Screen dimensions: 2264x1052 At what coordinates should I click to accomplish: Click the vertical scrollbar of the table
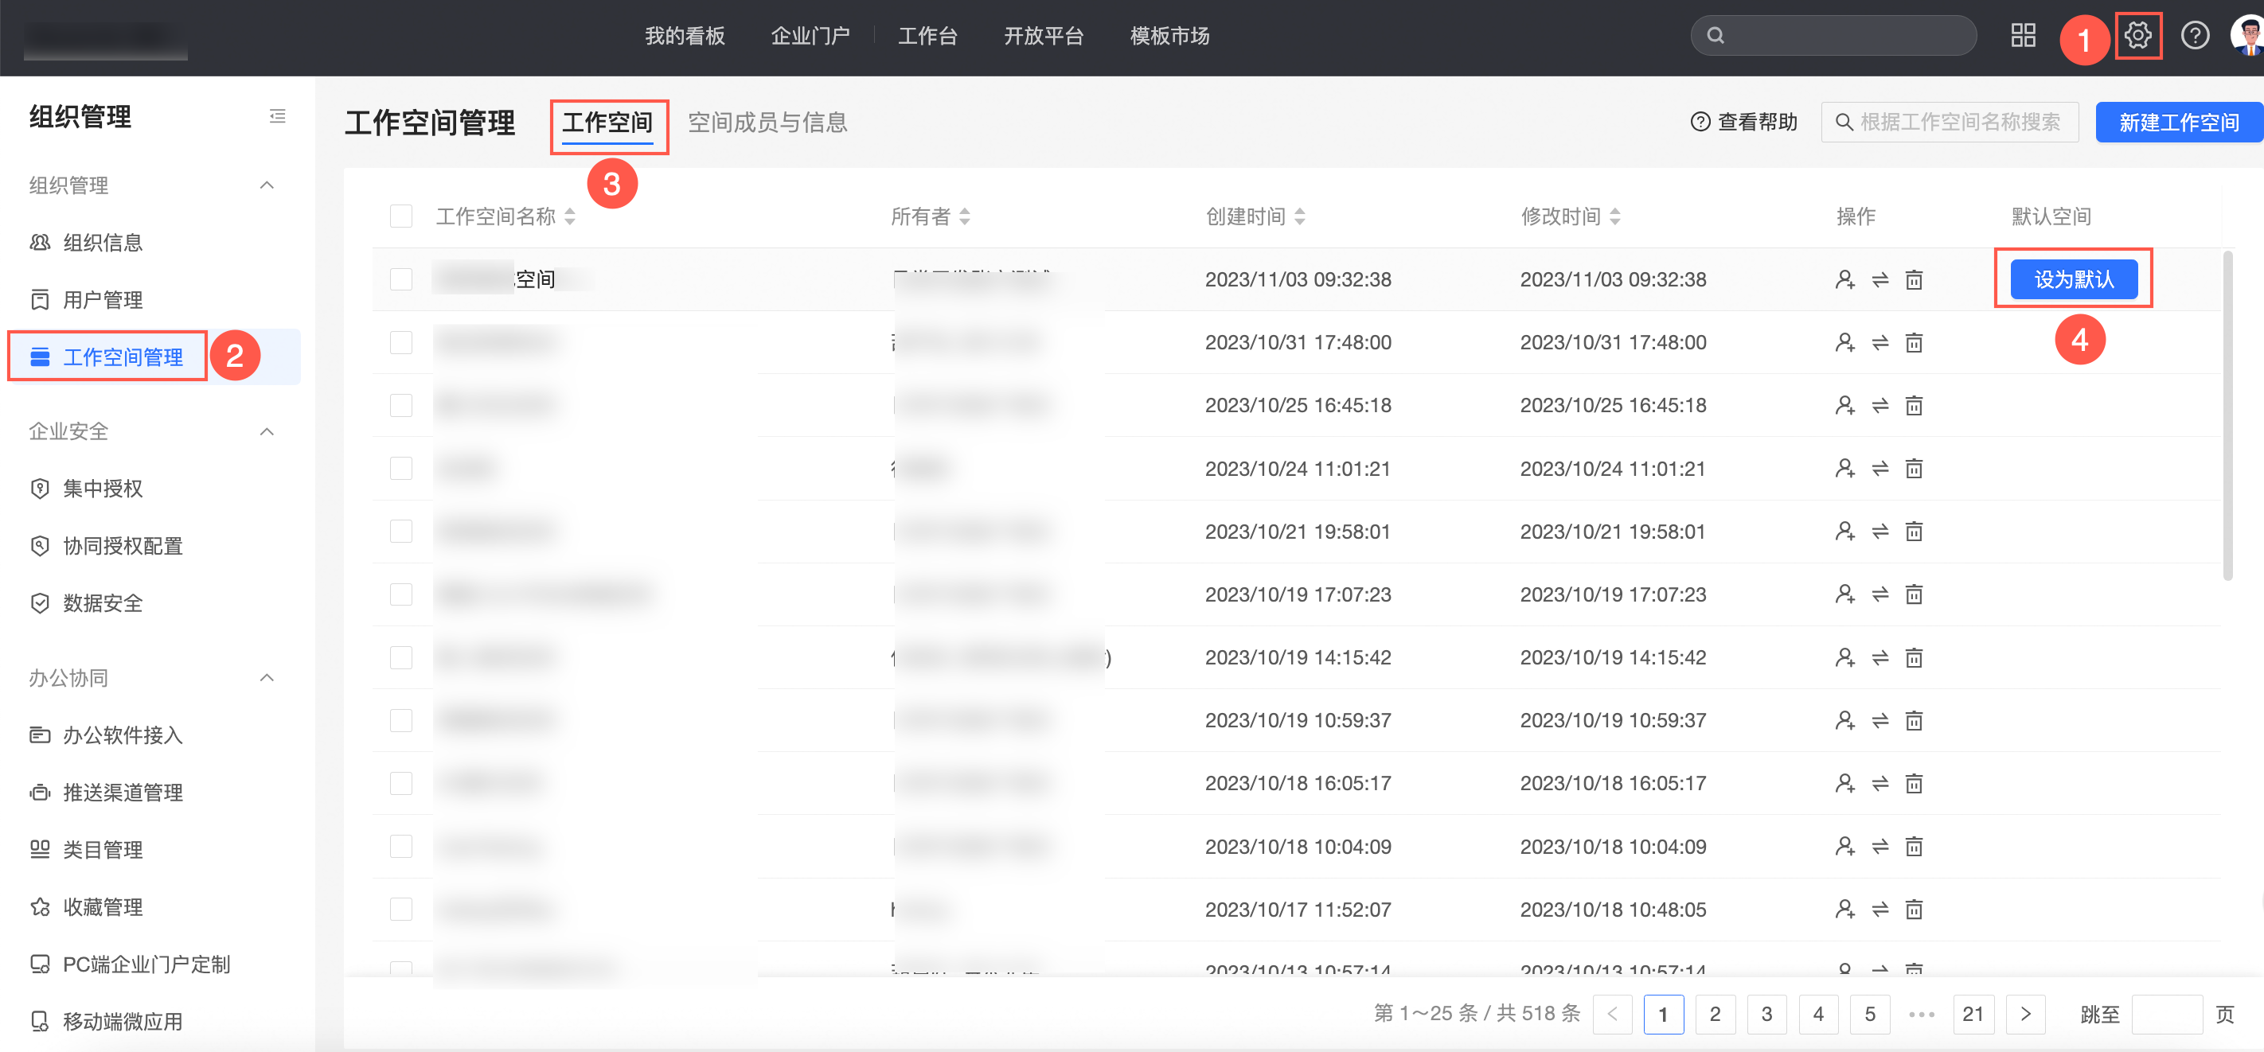point(2227,416)
